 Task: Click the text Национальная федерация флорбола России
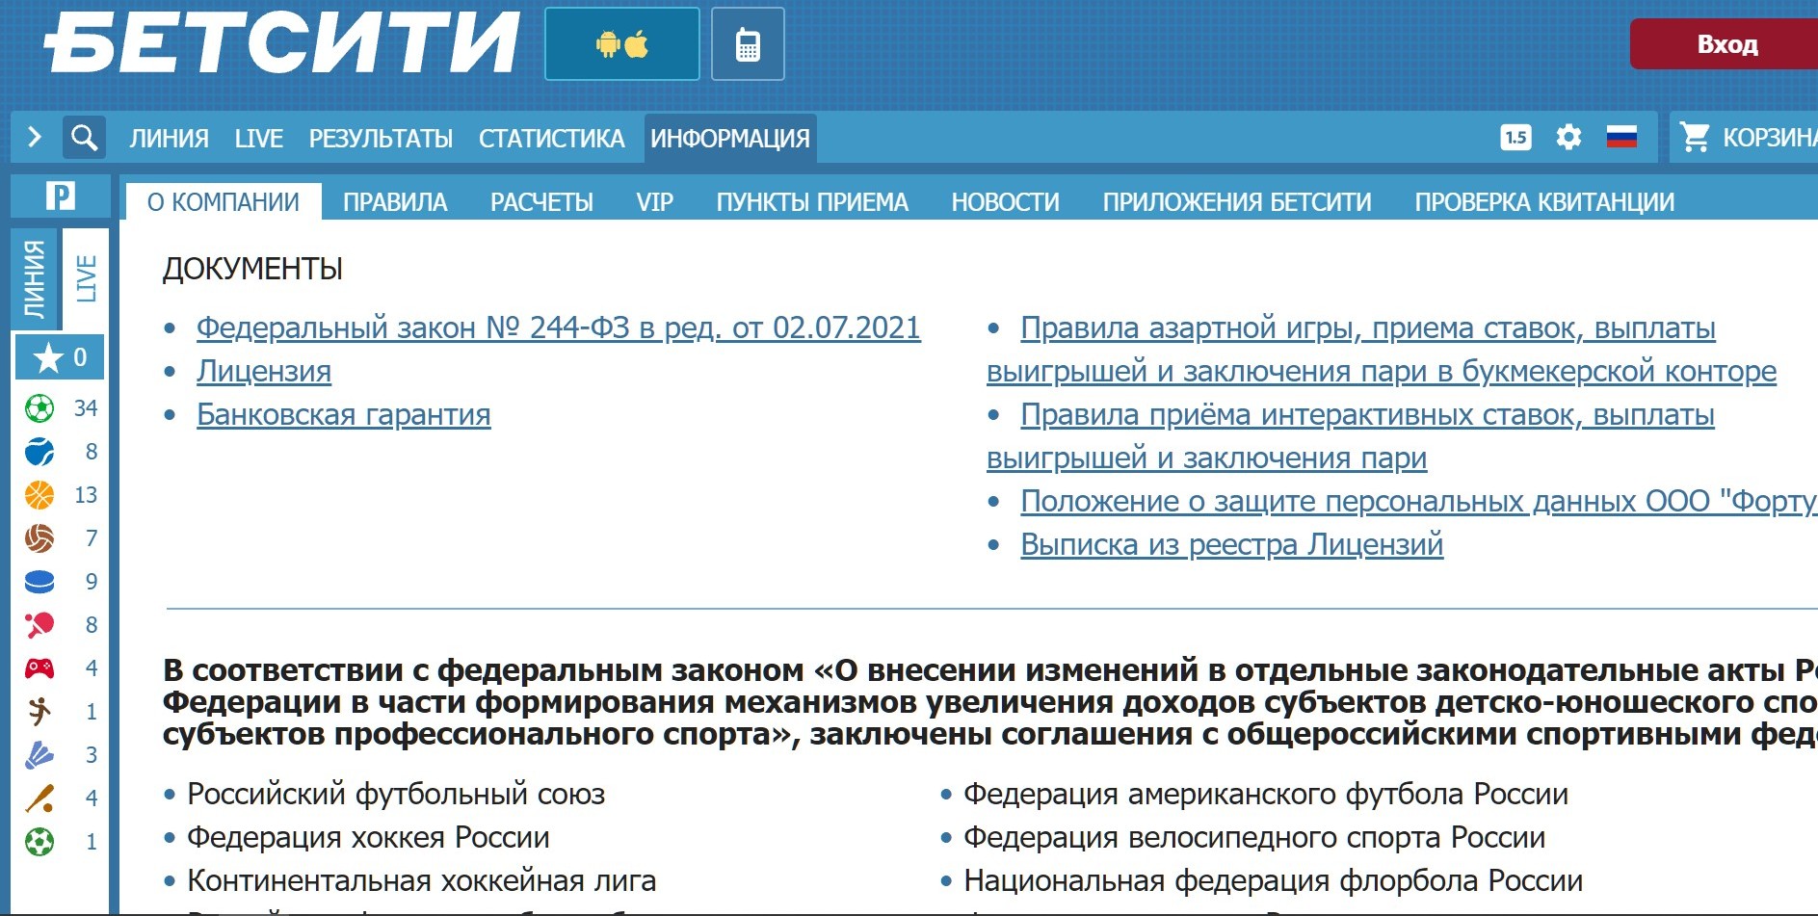(1274, 880)
